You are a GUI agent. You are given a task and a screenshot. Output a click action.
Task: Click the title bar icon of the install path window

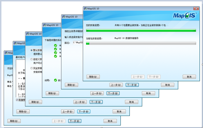63,17
